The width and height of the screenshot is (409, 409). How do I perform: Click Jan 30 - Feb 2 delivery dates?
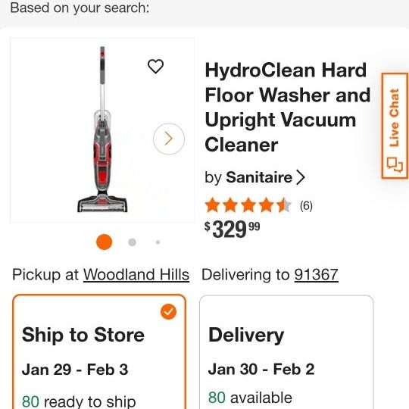261,369
